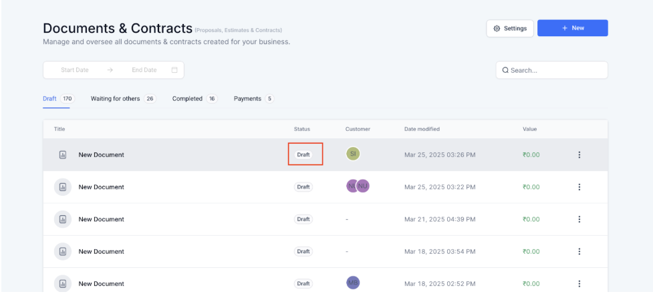The height and width of the screenshot is (296, 653).
Task: Click the MS customer avatar in the last row
Action: pos(353,283)
